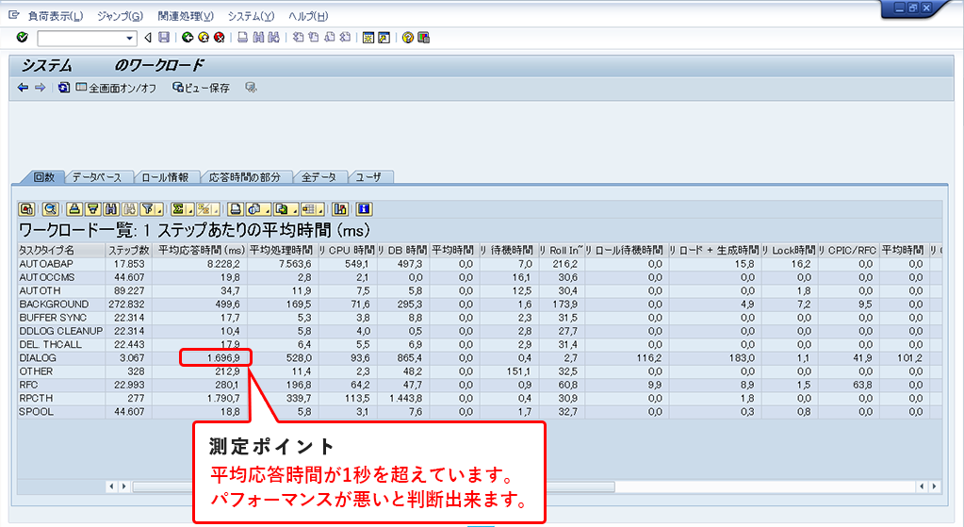Click the blue Information icon in ALV toolbar
This screenshot has height=527, width=964.
pos(364,209)
